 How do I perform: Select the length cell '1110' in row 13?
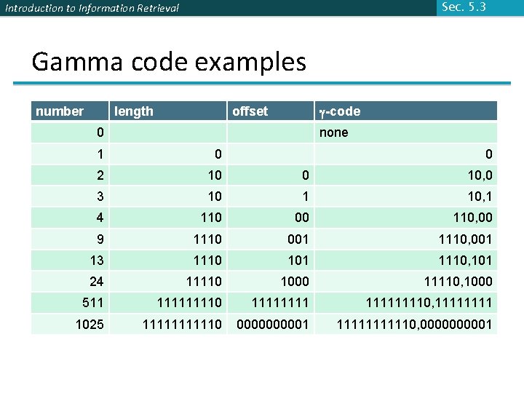[x=168, y=260]
